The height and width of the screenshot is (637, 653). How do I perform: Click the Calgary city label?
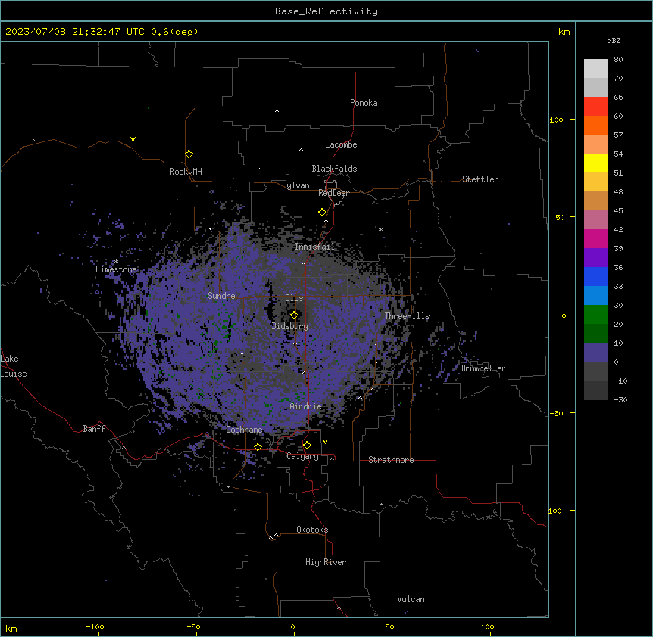pos(302,456)
